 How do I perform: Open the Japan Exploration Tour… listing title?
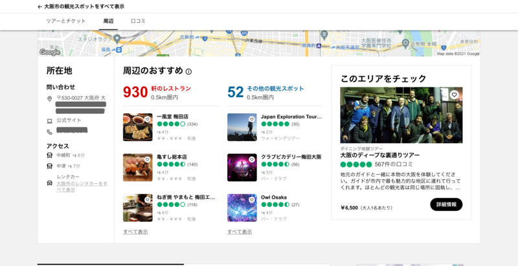tap(291, 117)
